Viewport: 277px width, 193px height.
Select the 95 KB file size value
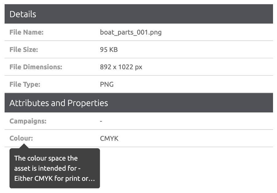tap(109, 50)
